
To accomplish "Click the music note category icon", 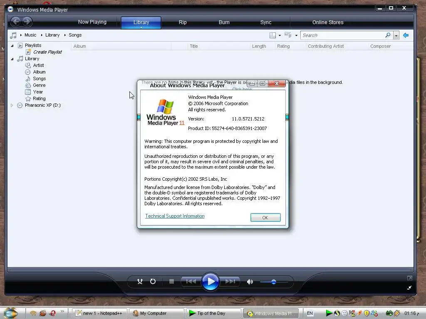I will (13, 35).
